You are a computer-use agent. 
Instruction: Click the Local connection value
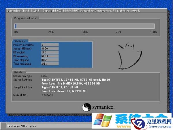[44, 76]
